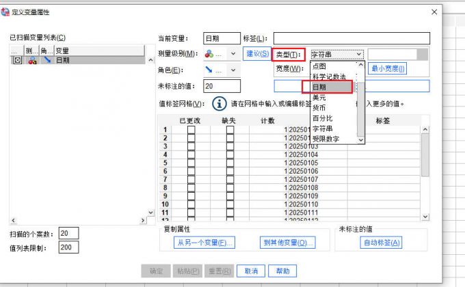Click the 标签 column header
465x287 pixels.
coord(382,121)
